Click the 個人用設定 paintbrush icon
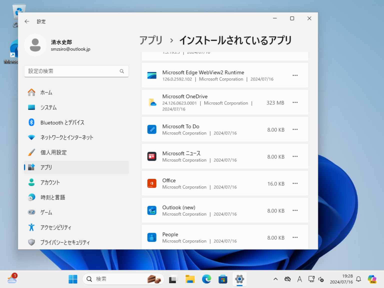The width and height of the screenshot is (384, 288). click(31, 152)
